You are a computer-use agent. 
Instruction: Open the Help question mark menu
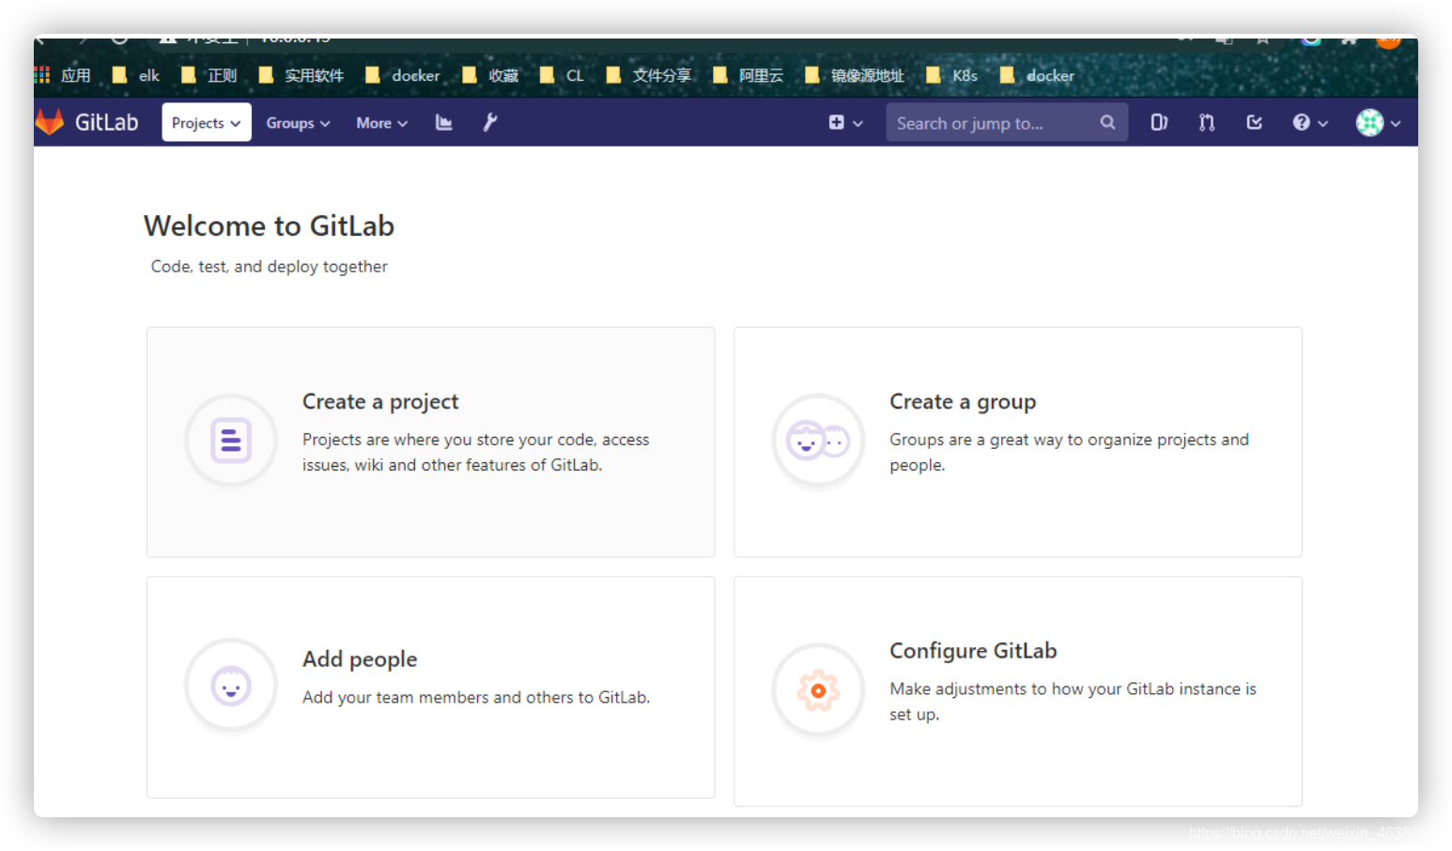pyautogui.click(x=1310, y=123)
